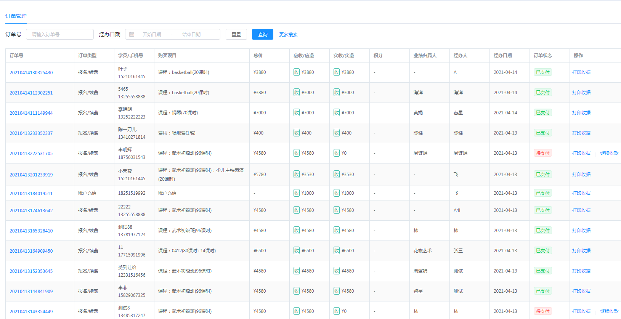This screenshot has width=621, height=319.
Task: Print receipt for 李明明's order
Action: [581, 112]
